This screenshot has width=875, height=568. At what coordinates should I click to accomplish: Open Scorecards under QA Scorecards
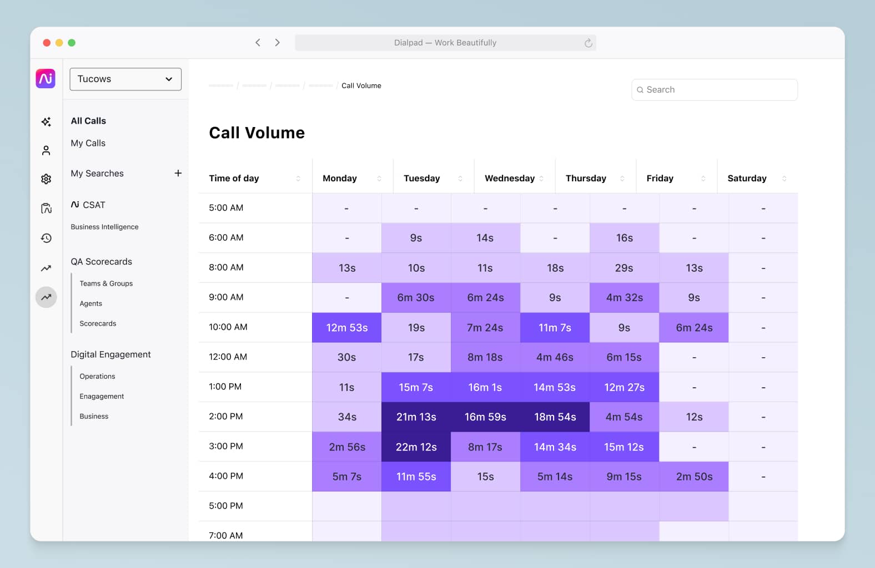click(x=98, y=323)
